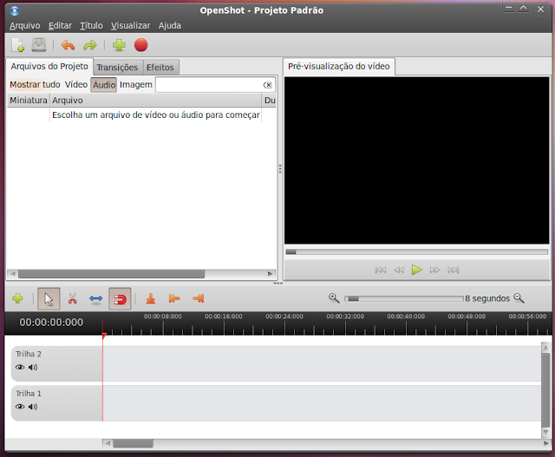Click the video preview seek slider
The image size is (555, 457).
(416, 251)
